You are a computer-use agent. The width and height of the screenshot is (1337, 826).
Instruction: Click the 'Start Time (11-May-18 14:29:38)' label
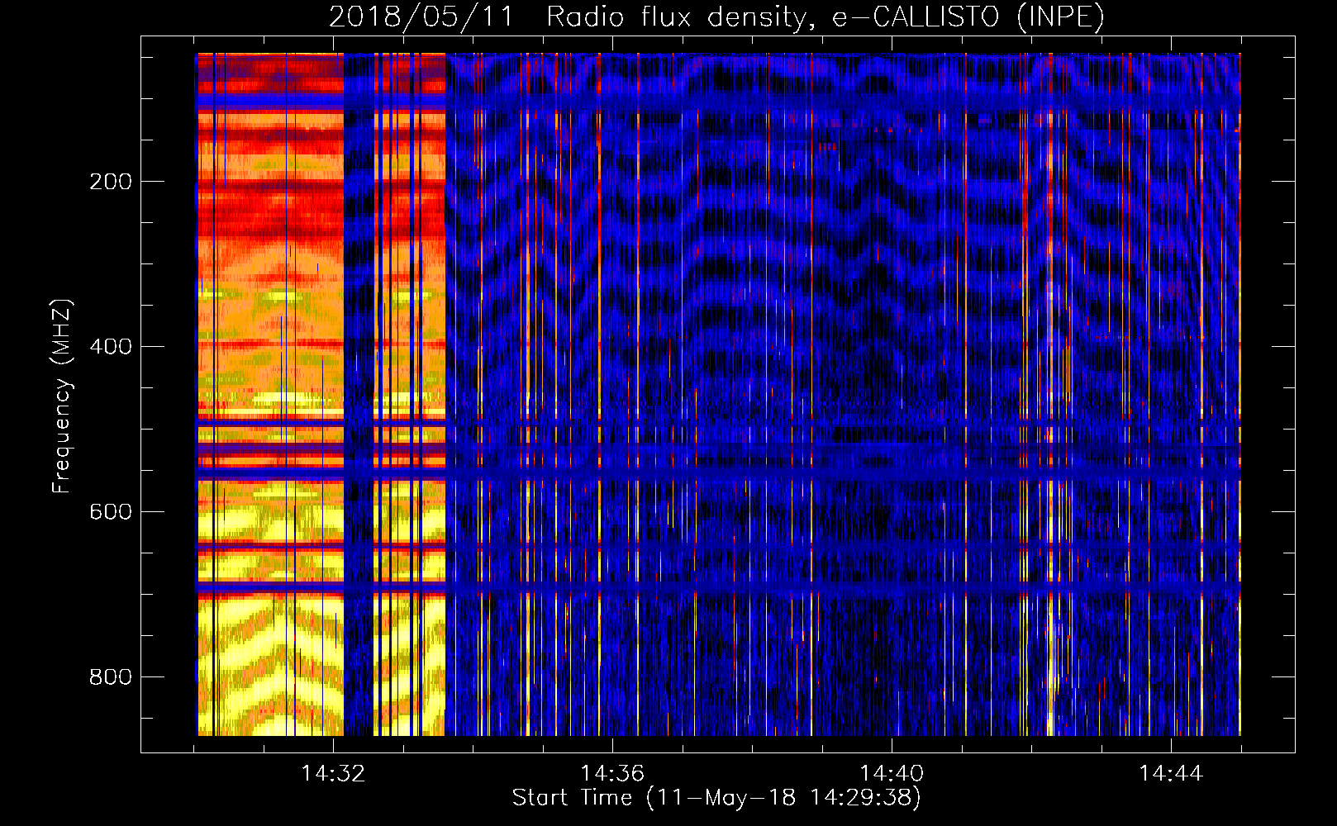click(x=716, y=798)
